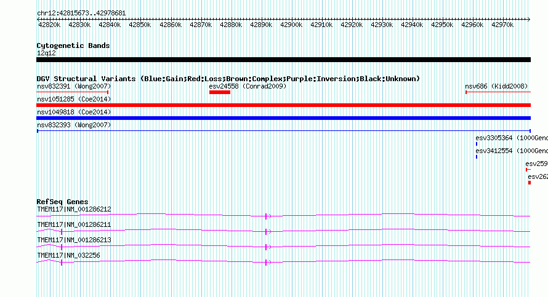Click the 42890k ruler position
The height and width of the screenshot is (297, 548).
[261, 25]
